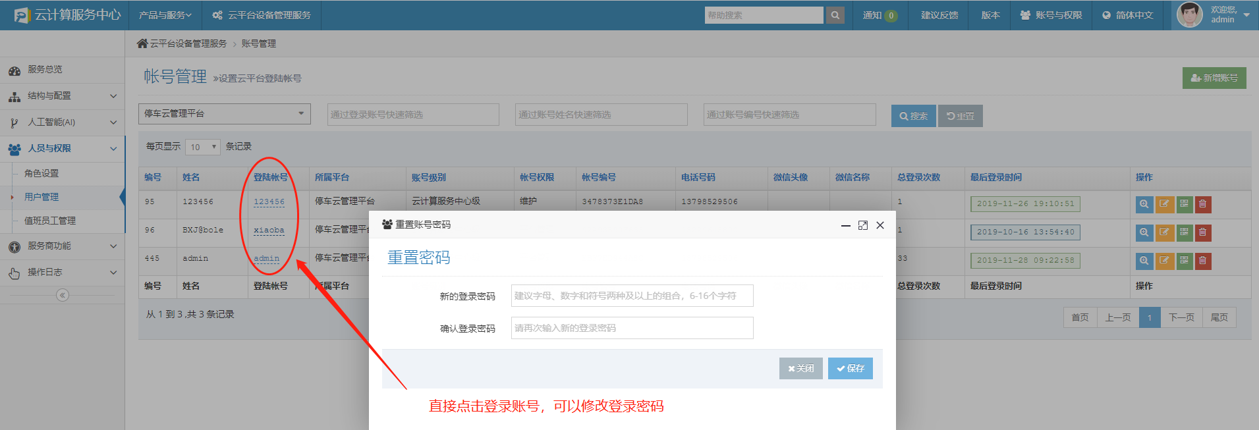The height and width of the screenshot is (430, 1259).
Task: Open the records-per-page dropdown
Action: (203, 147)
